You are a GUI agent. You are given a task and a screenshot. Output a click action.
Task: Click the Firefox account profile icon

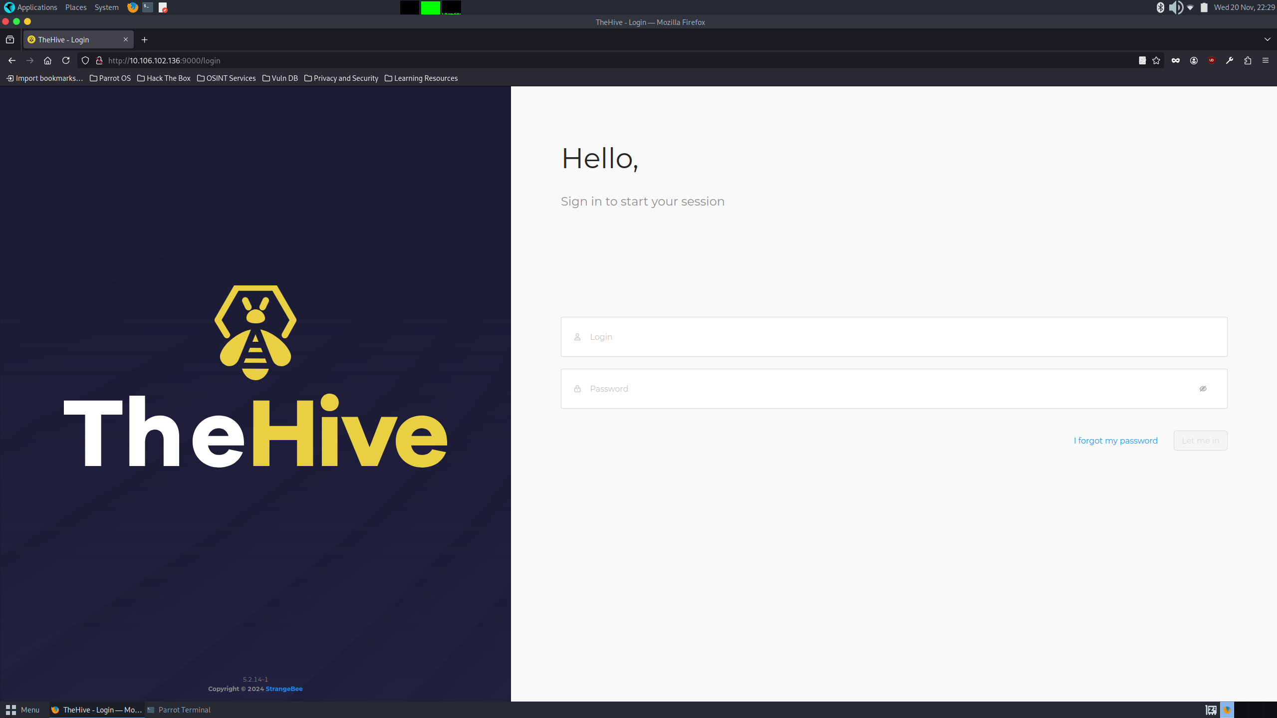pos(1194,60)
